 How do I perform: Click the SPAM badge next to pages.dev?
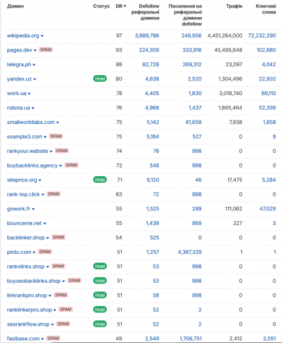[x=46, y=50]
